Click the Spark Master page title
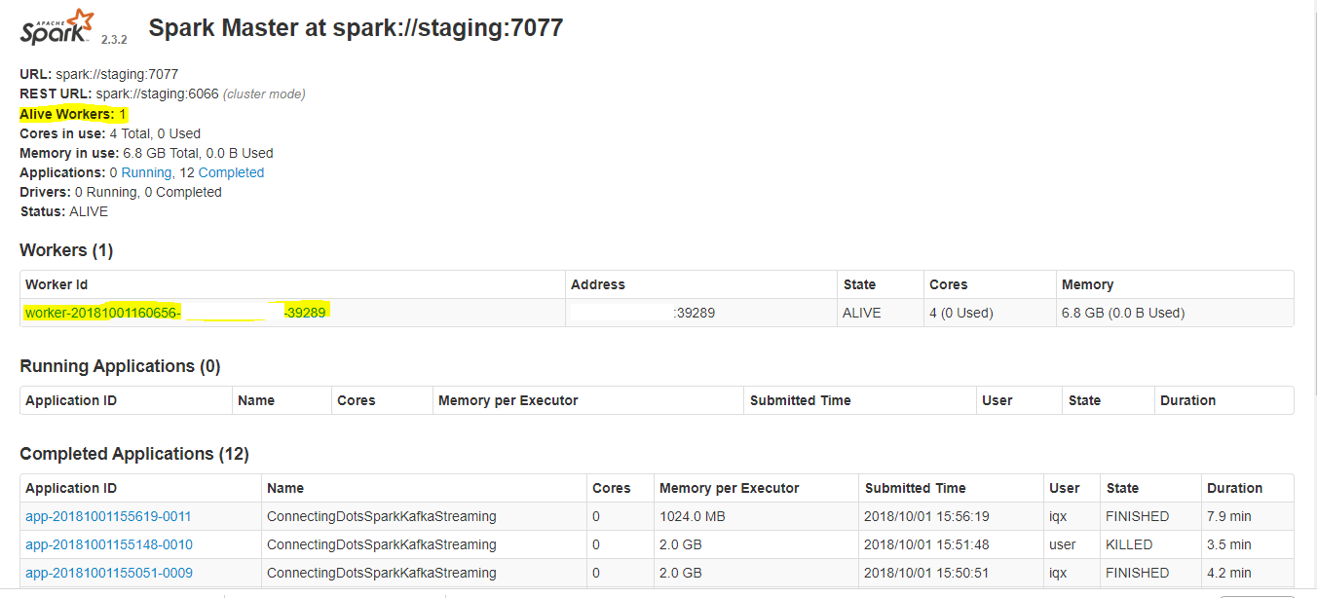1317x598 pixels. 355,27
